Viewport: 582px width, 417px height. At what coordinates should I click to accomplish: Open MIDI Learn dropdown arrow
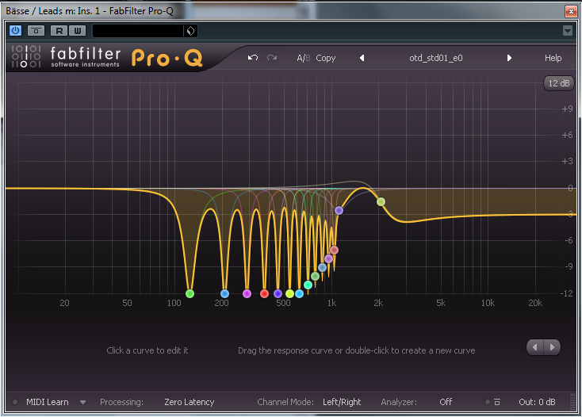[82, 402]
